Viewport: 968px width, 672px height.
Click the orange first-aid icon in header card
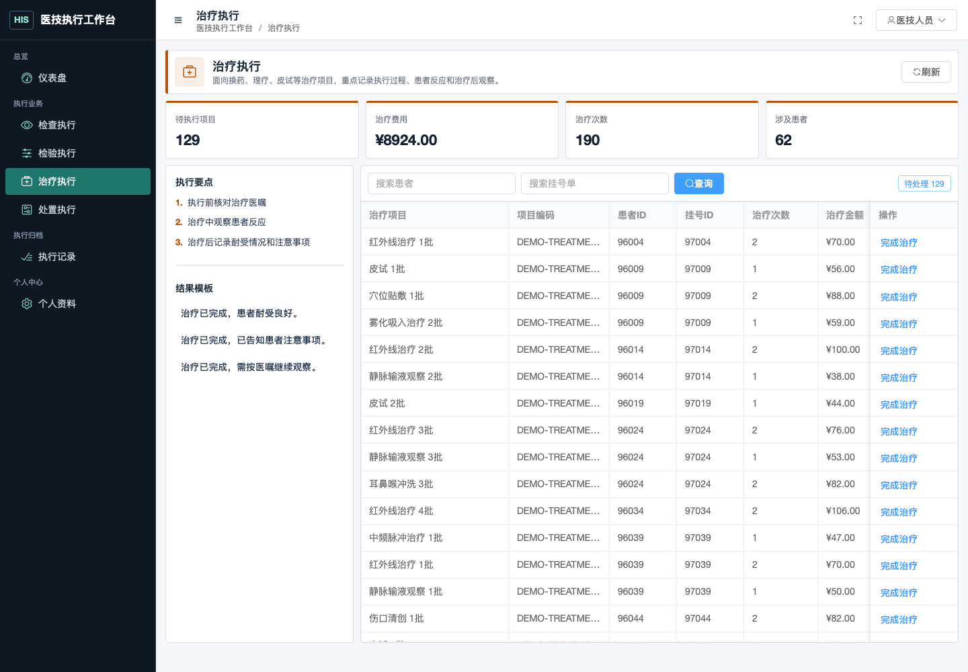[x=190, y=72]
